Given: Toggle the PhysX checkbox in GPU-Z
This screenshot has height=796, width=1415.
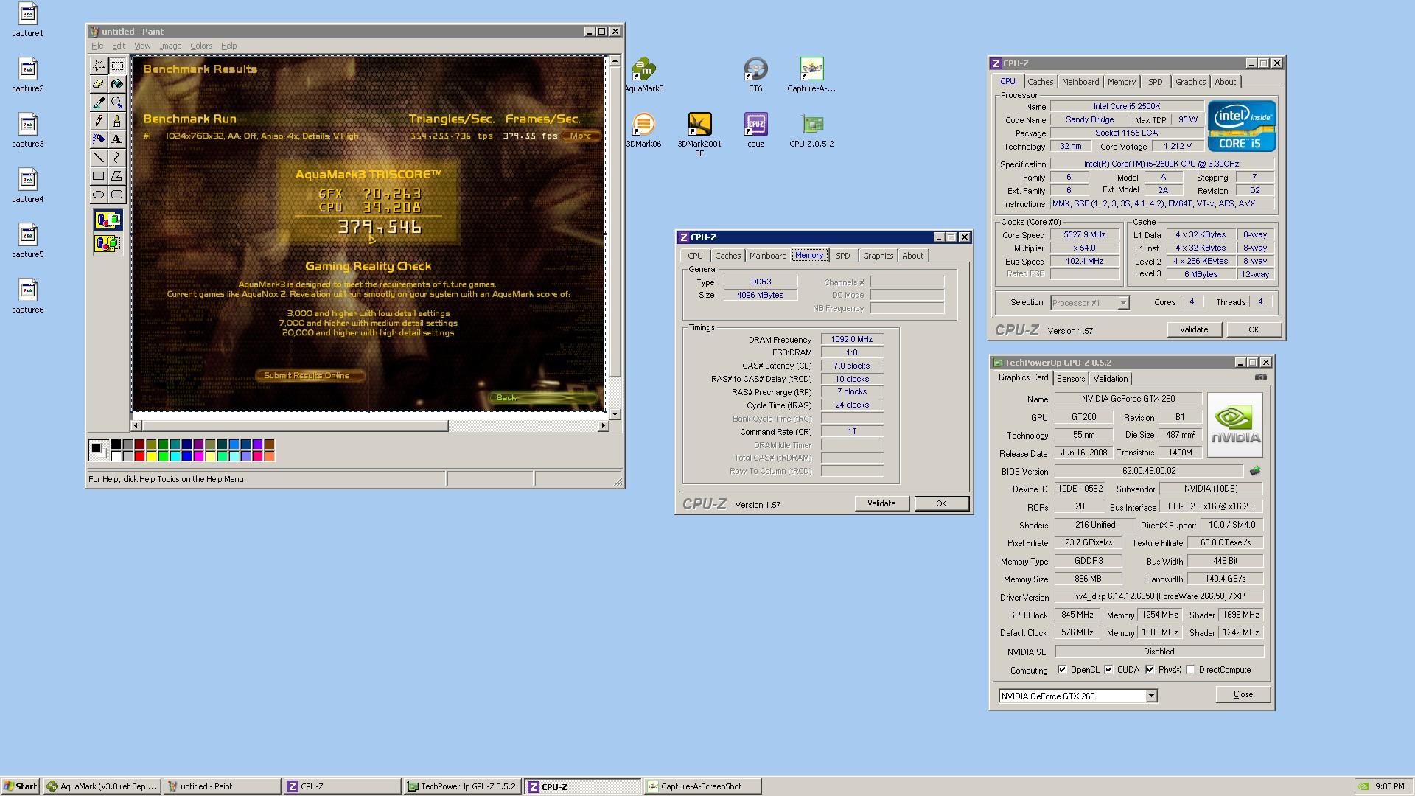Looking at the screenshot, I should click(x=1150, y=670).
